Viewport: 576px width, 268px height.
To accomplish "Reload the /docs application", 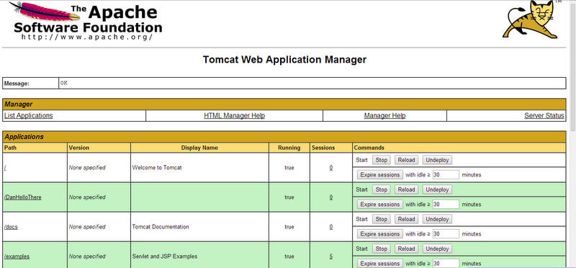I will 406,219.
